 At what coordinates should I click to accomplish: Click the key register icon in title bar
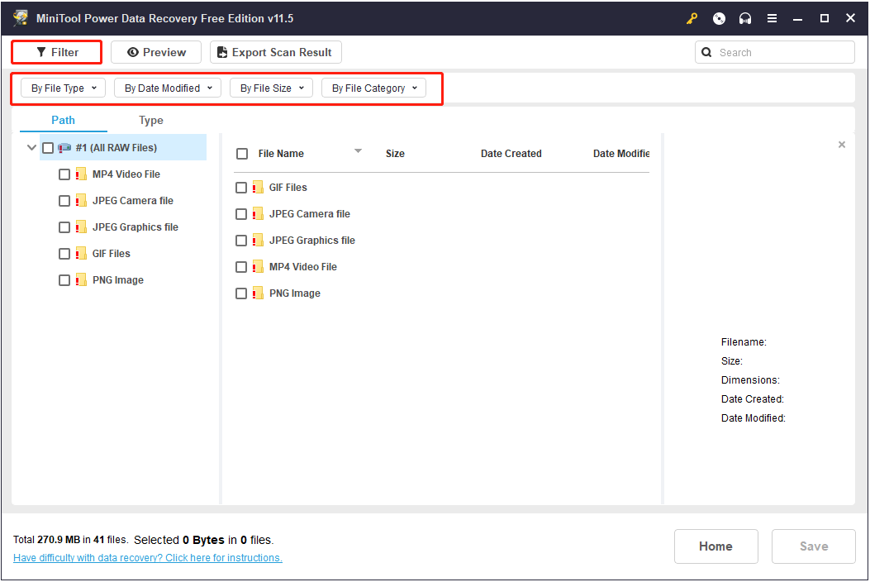pos(692,18)
